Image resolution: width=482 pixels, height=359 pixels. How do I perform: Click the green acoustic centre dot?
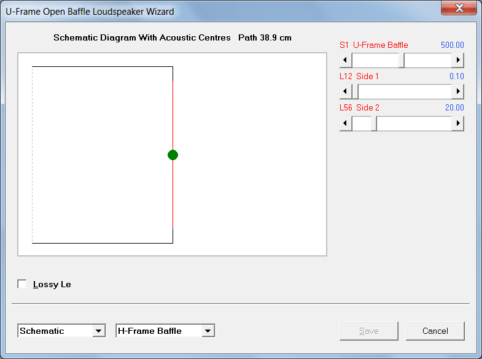[x=173, y=155]
